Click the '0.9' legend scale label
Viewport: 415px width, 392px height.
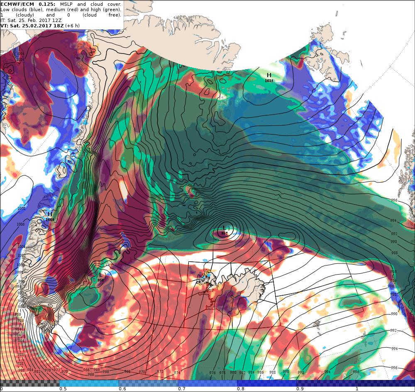point(300,389)
